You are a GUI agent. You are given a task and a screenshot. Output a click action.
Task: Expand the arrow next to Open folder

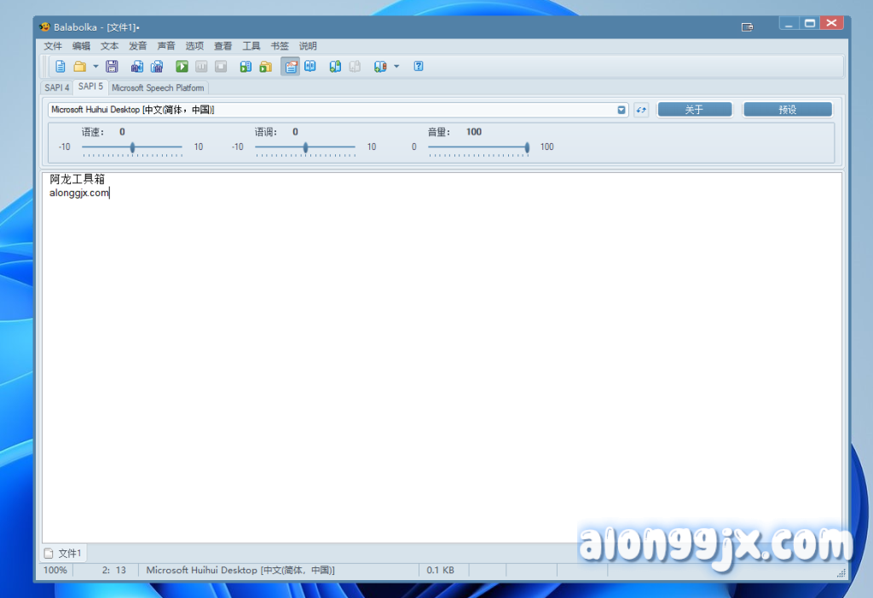pos(95,66)
